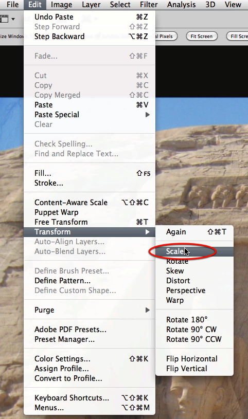Expand the Paste Special submenu
The image size is (248, 419).
(90, 115)
